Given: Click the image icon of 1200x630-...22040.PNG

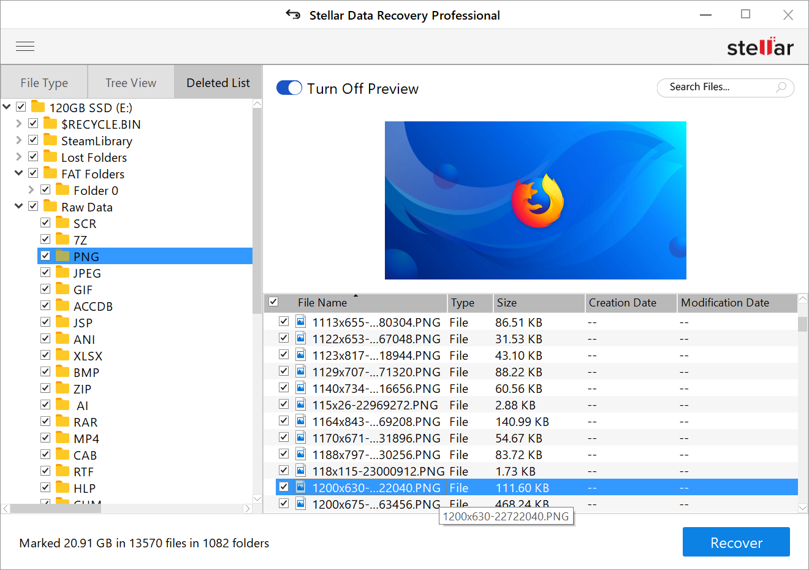Looking at the screenshot, I should coord(301,487).
